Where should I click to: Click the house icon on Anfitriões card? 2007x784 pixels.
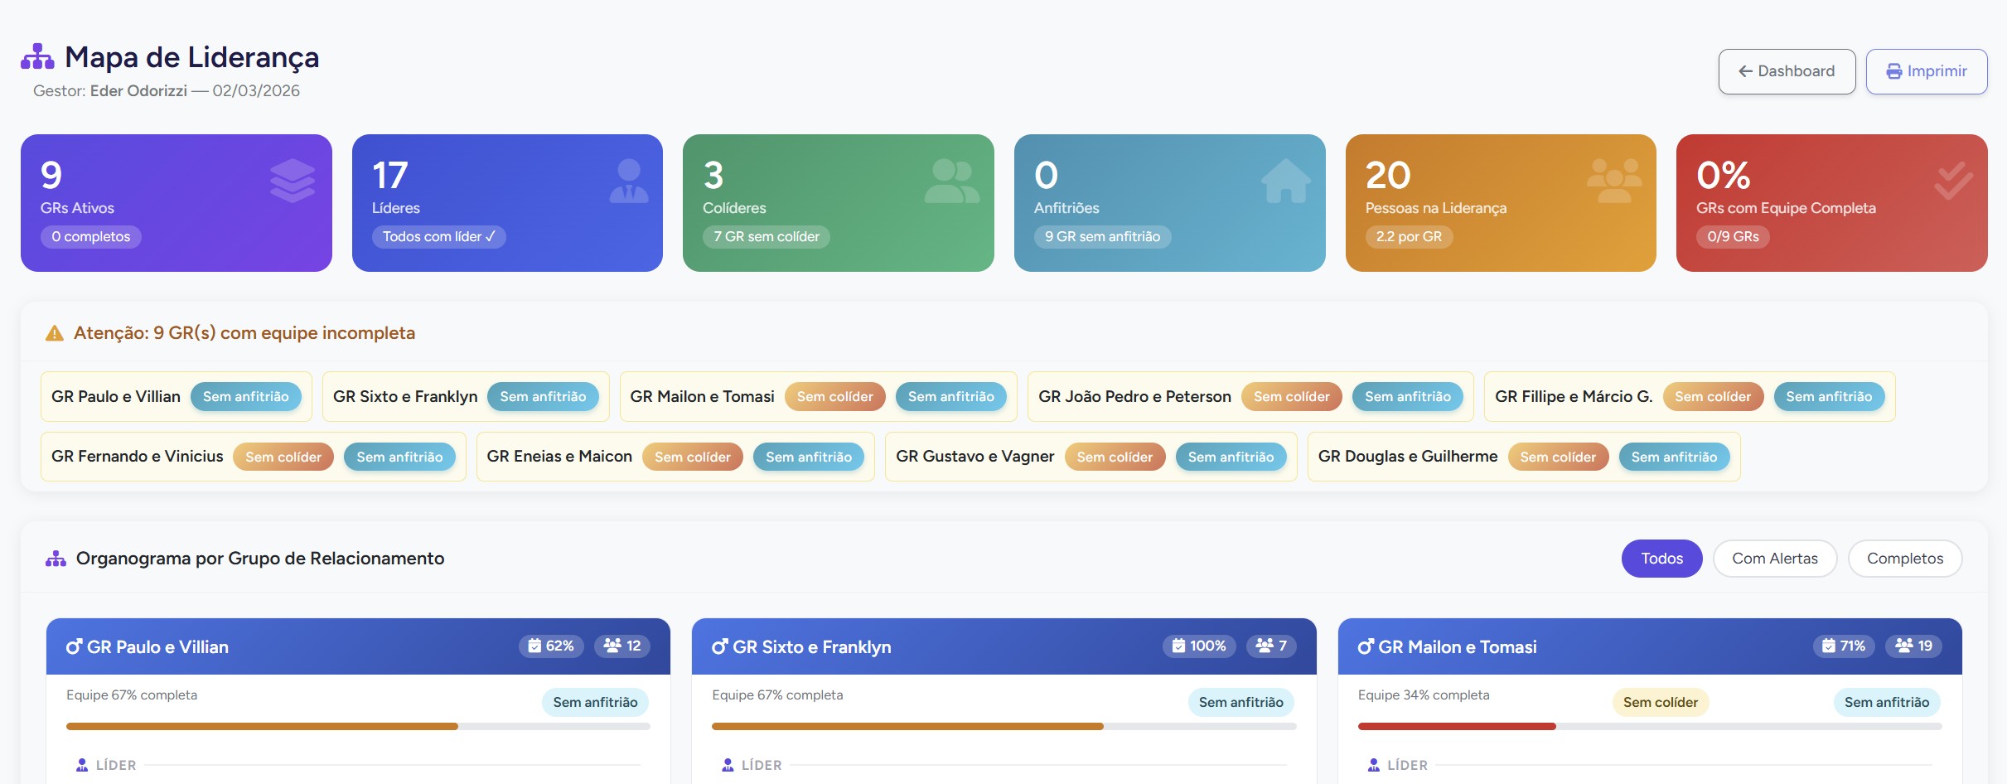(x=1285, y=181)
